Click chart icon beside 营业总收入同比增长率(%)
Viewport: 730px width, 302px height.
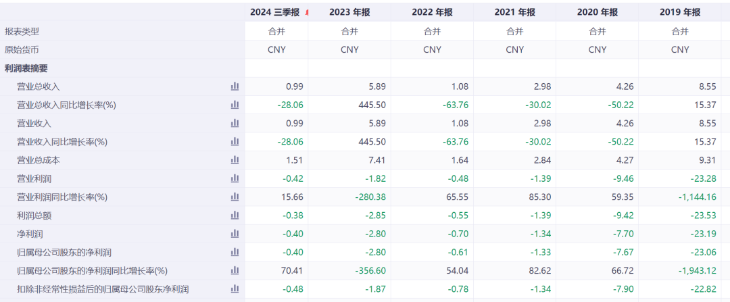click(235, 105)
